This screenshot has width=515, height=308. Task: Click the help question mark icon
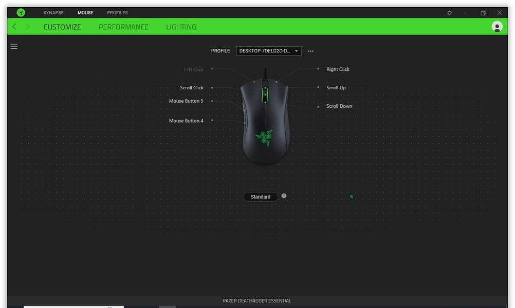point(284,196)
